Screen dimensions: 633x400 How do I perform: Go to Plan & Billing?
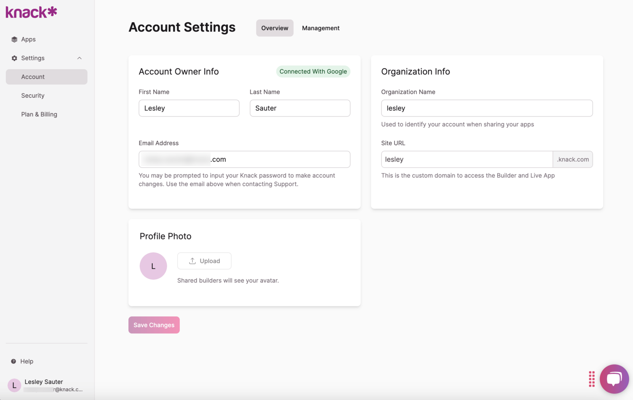point(39,114)
